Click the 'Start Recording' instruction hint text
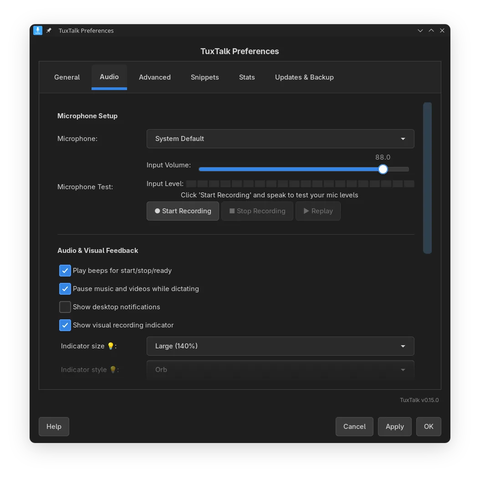 tap(270, 195)
